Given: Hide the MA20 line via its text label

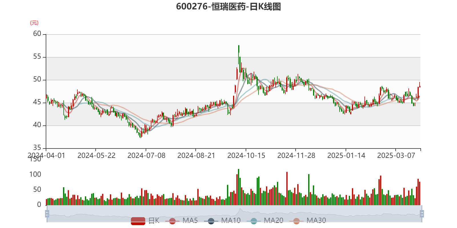Looking at the screenshot, I should [x=273, y=220].
